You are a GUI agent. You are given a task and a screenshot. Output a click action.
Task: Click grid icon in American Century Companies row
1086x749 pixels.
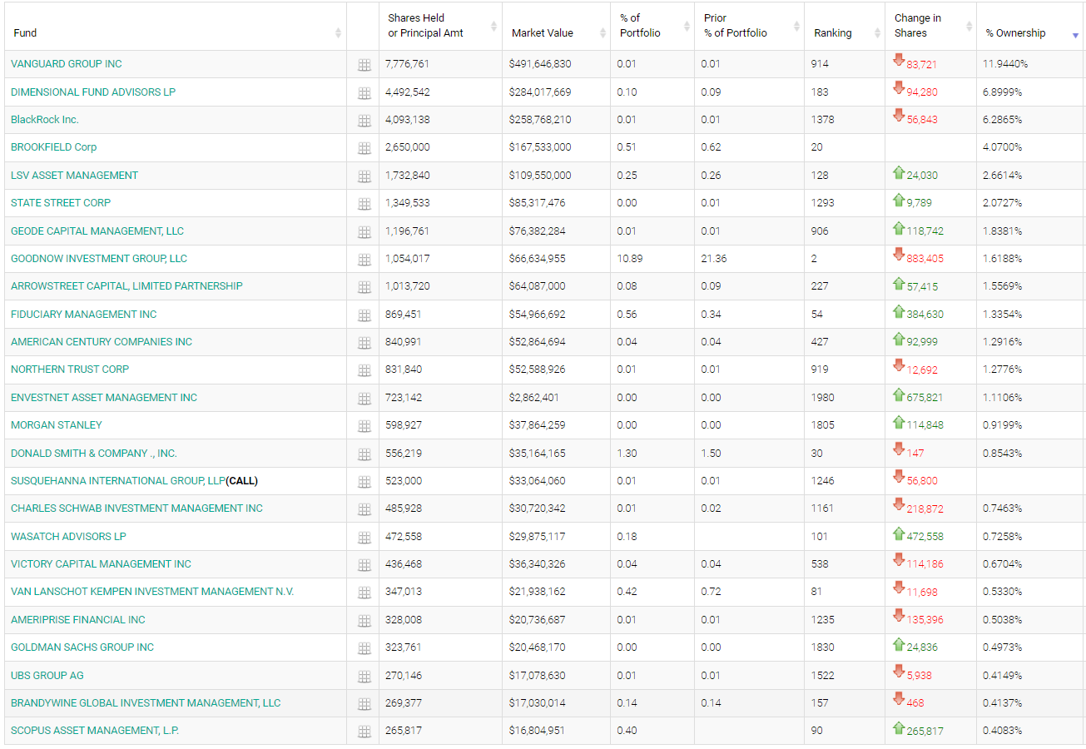[x=364, y=343]
